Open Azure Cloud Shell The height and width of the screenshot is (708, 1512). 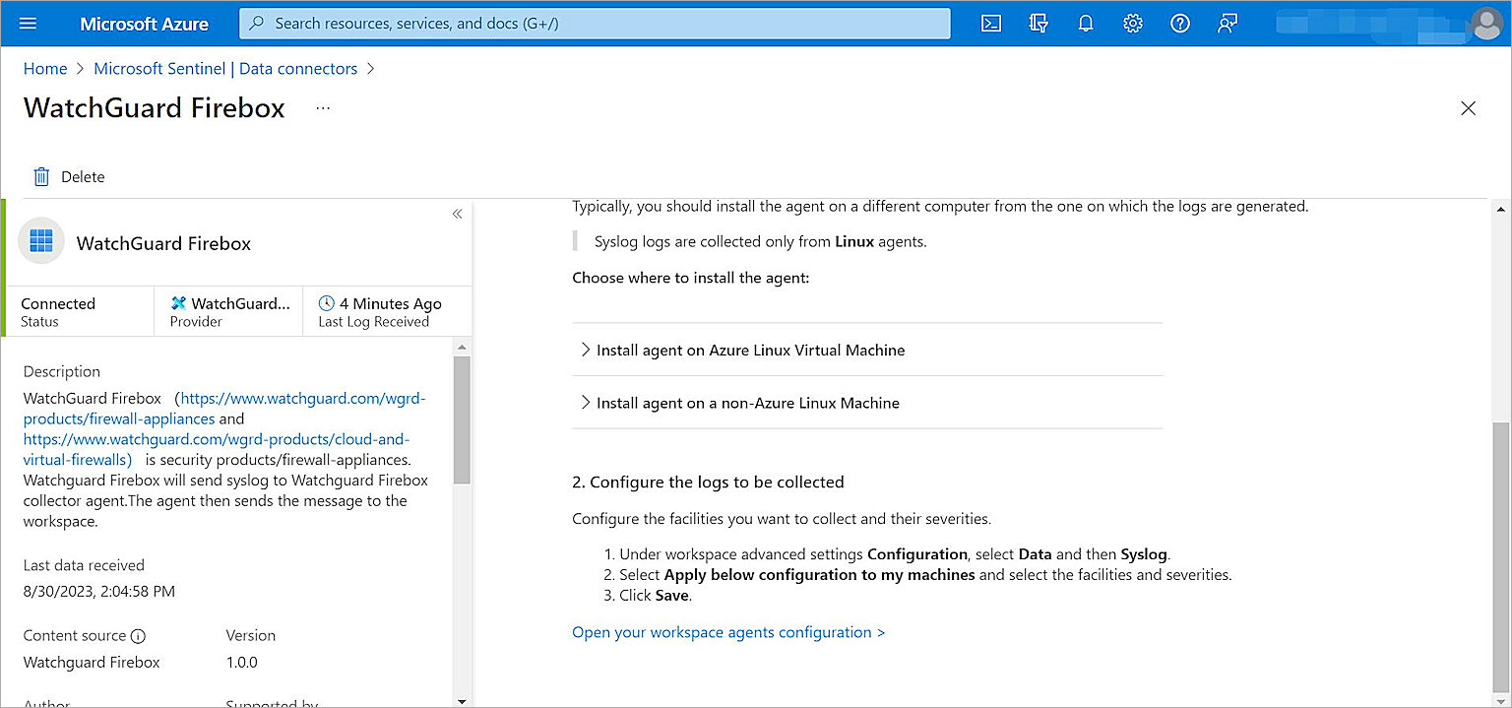(x=991, y=23)
